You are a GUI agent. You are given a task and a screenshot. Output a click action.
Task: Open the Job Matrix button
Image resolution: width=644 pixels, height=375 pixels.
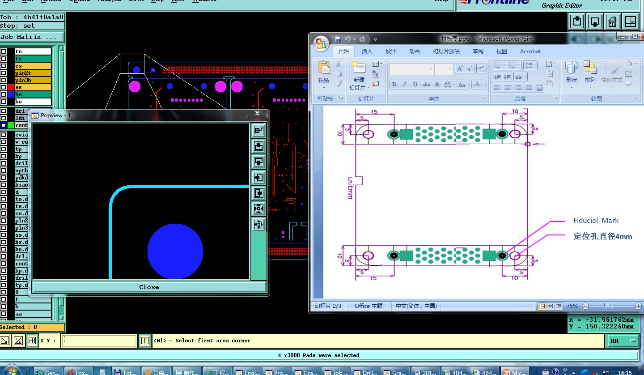click(32, 37)
